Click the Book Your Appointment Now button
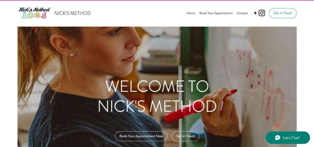Viewport: 314px width, 147px height. 141,136
